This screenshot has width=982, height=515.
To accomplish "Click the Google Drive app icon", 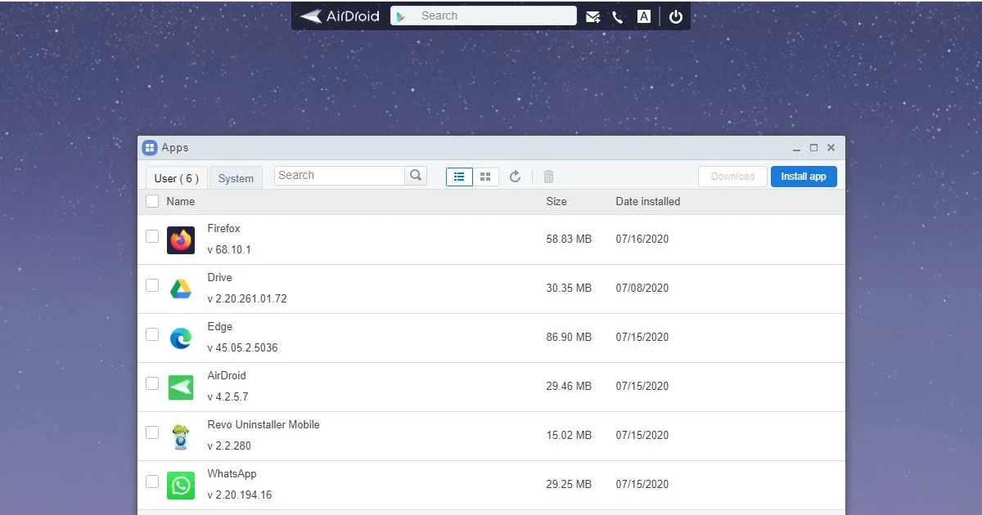I will (x=181, y=289).
